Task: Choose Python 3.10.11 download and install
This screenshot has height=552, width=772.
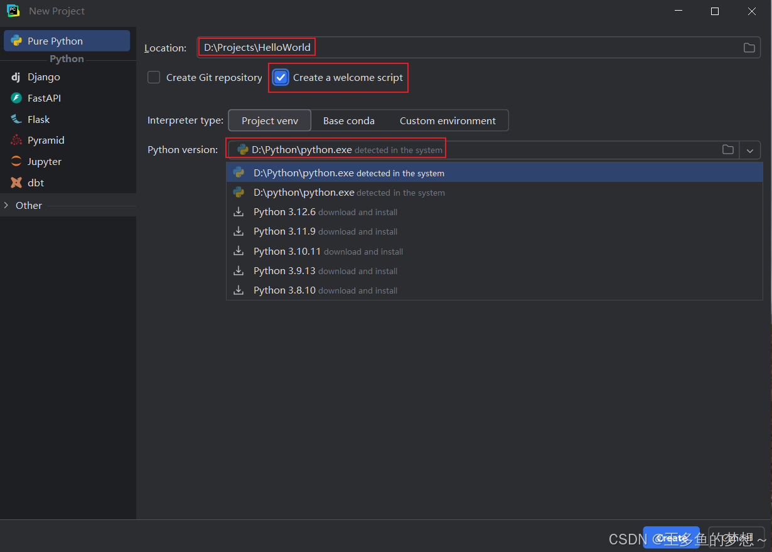Action: pyautogui.click(x=495, y=252)
